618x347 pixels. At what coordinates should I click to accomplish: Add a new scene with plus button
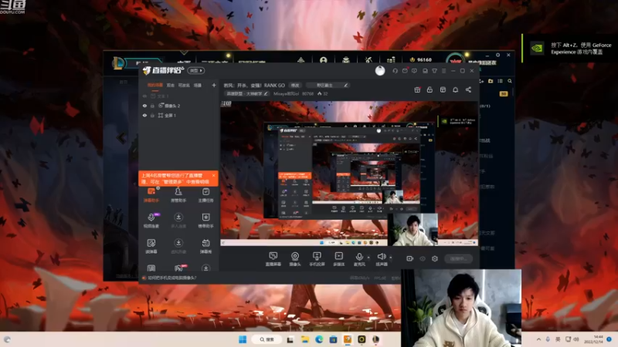[214, 85]
